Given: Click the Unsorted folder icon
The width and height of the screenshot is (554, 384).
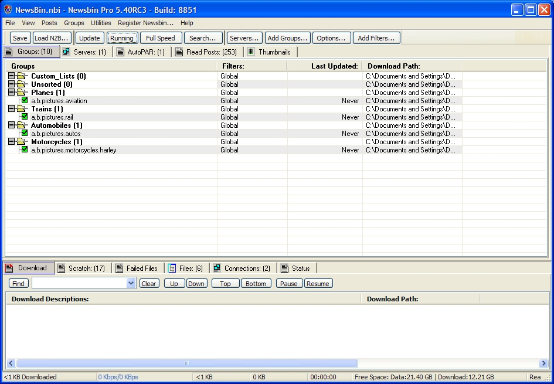Looking at the screenshot, I should pos(22,84).
